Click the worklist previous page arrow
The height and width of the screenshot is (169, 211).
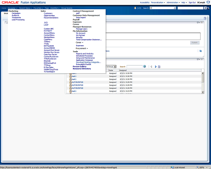click(151, 67)
